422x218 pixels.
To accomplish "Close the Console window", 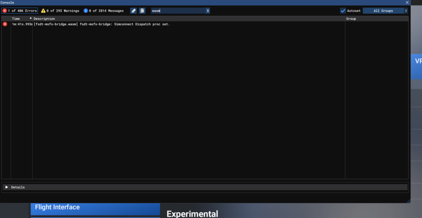I will tap(407, 3).
